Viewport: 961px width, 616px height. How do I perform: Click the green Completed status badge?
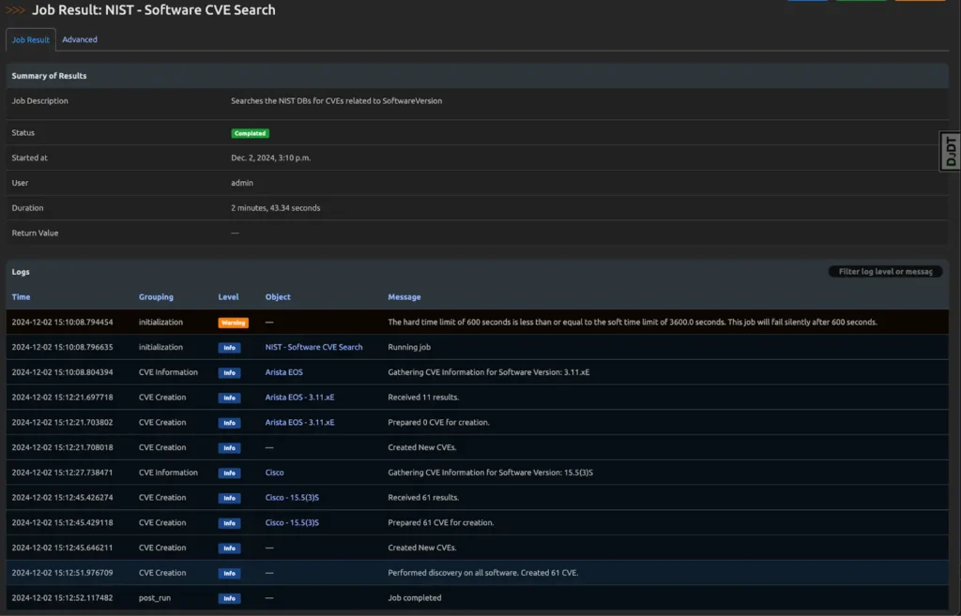[x=250, y=133]
